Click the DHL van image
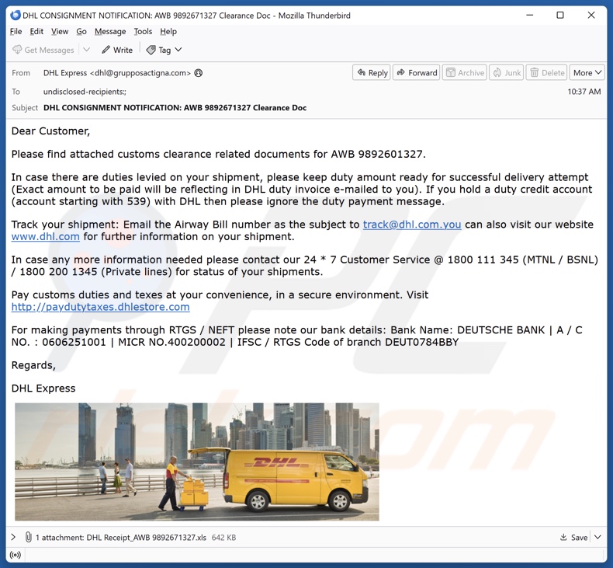 (197, 462)
